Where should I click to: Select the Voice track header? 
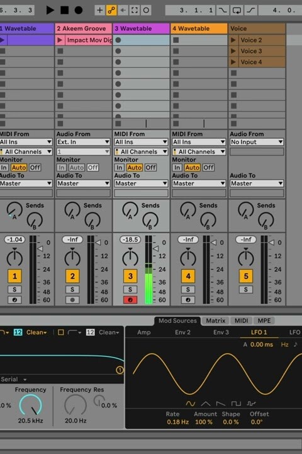pos(257,28)
